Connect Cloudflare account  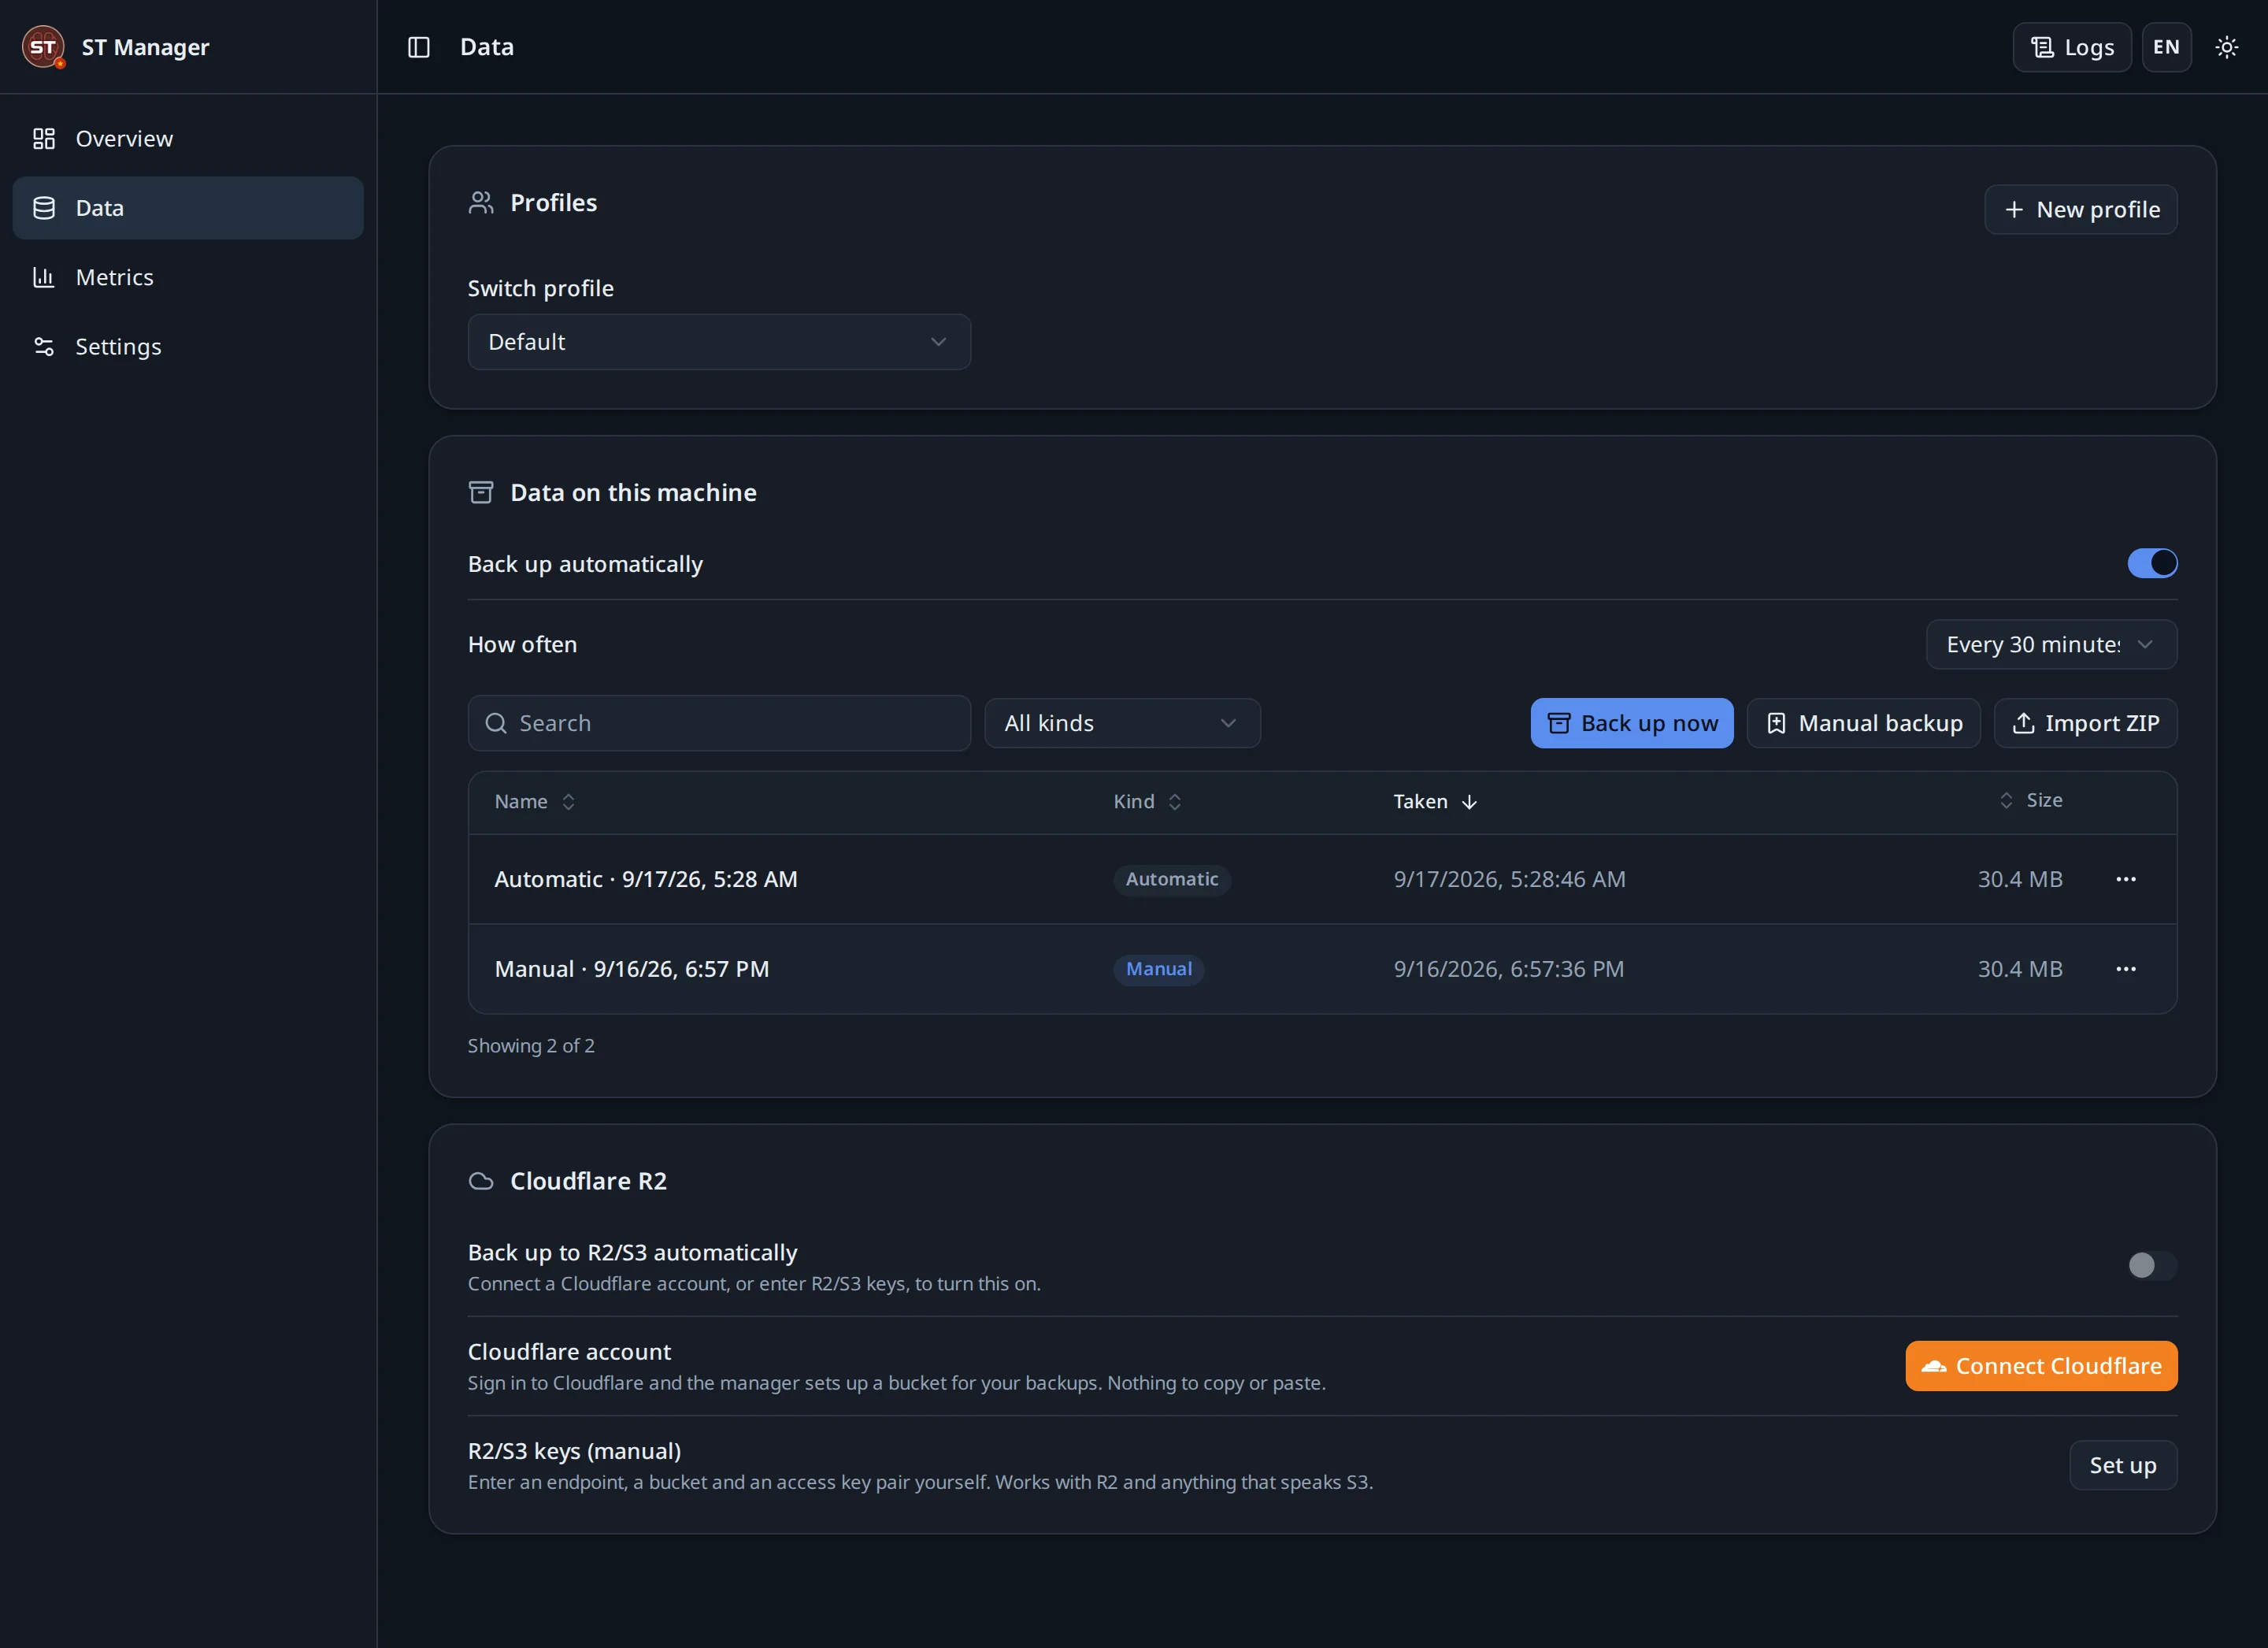click(x=2041, y=1367)
